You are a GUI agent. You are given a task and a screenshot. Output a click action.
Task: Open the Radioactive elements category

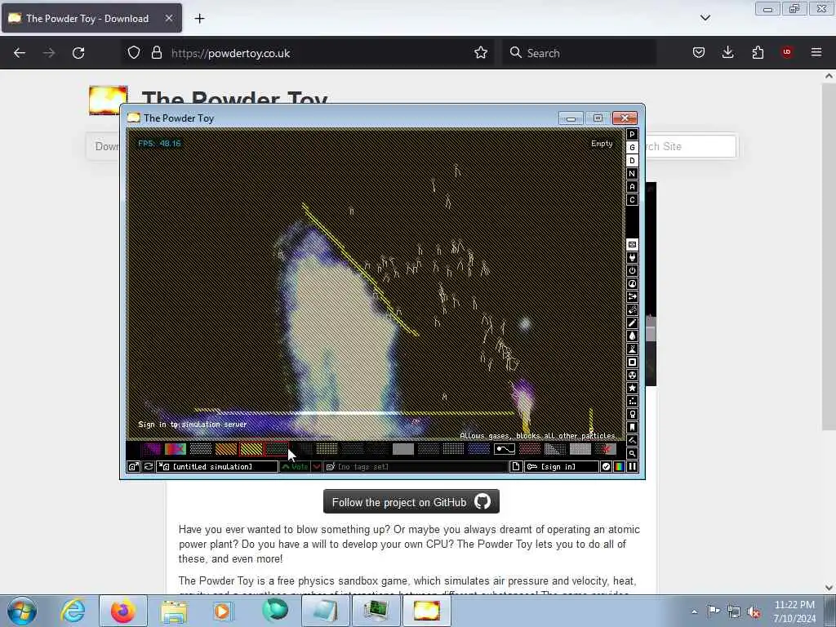(x=632, y=375)
